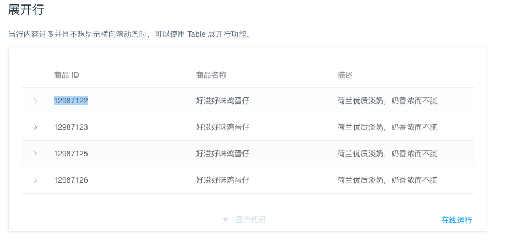Click the Table 展开行 description paragraph
The image size is (505, 241).
[x=130, y=34]
